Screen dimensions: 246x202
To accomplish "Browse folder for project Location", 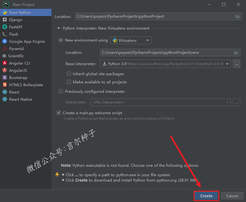I will coord(238,16).
